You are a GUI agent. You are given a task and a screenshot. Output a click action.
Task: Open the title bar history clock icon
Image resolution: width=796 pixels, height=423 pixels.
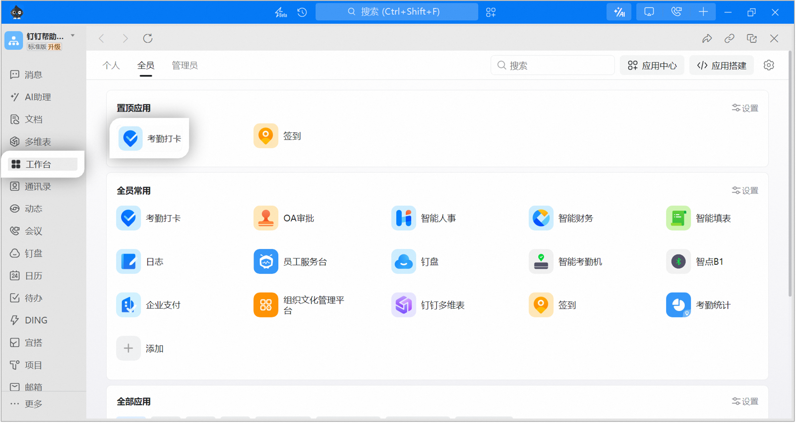[x=303, y=12]
